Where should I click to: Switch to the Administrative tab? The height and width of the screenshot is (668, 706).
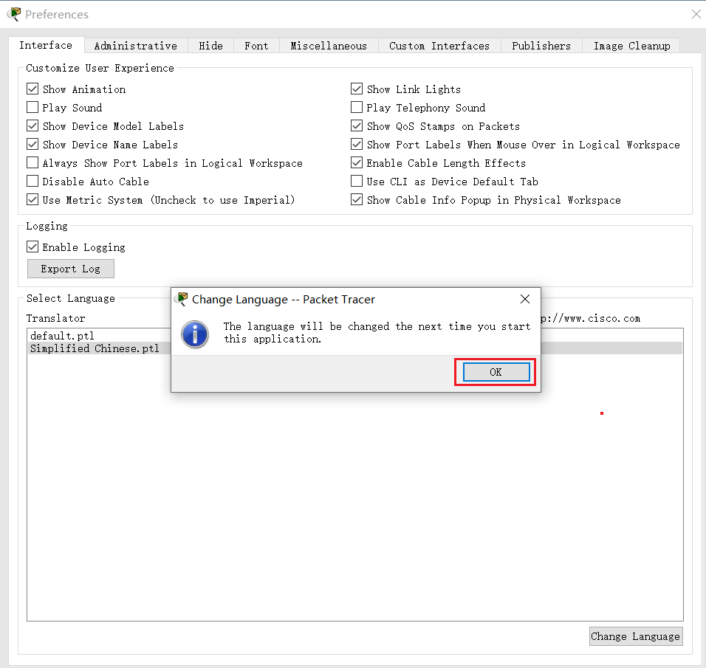pyautogui.click(x=136, y=46)
